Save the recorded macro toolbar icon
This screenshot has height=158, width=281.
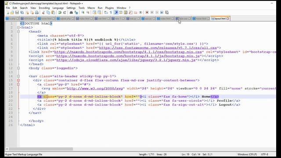point(167,13)
